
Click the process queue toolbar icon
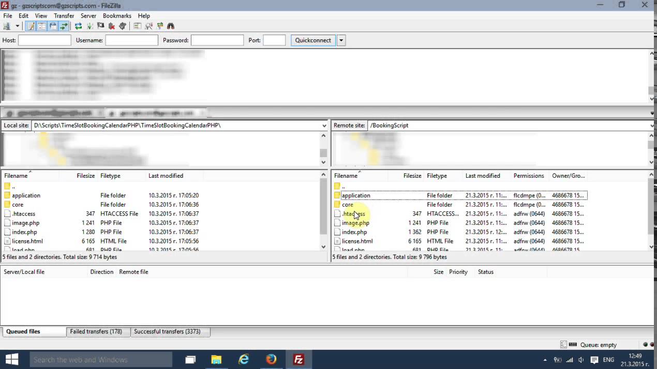[x=90, y=26]
